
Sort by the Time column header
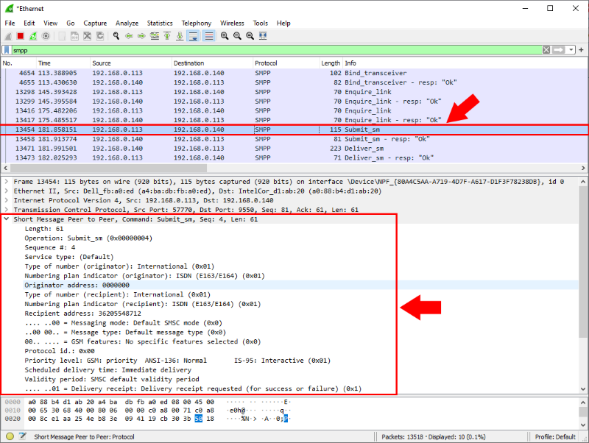coord(63,63)
